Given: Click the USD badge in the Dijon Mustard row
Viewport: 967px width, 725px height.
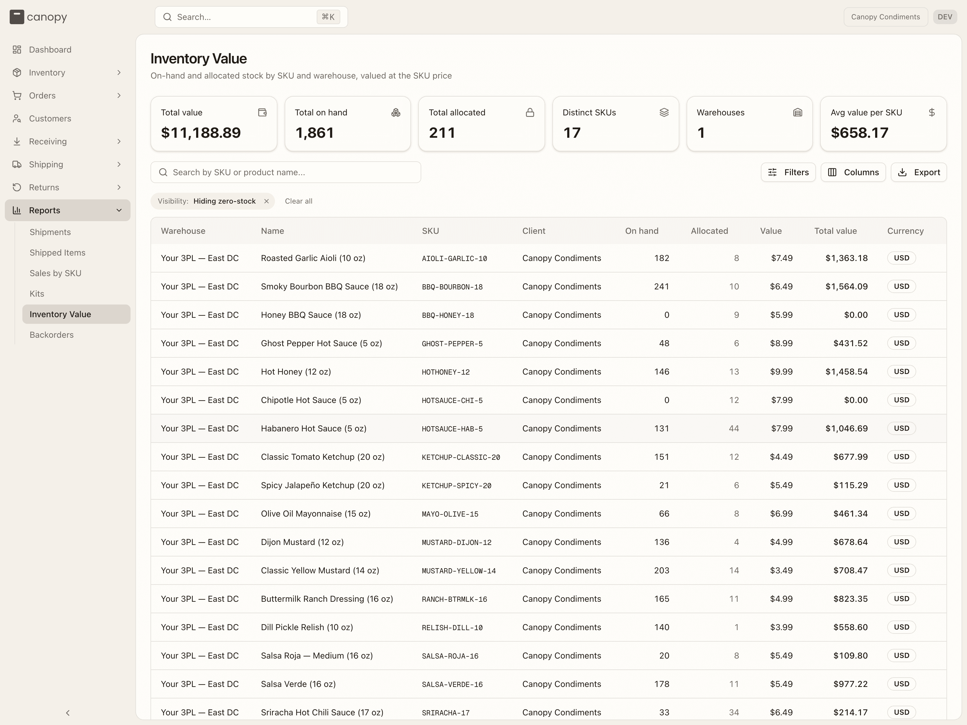Looking at the screenshot, I should (901, 542).
